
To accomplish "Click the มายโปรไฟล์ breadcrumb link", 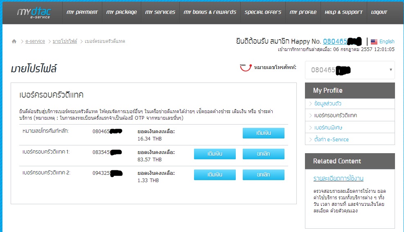I will (x=65, y=41).
